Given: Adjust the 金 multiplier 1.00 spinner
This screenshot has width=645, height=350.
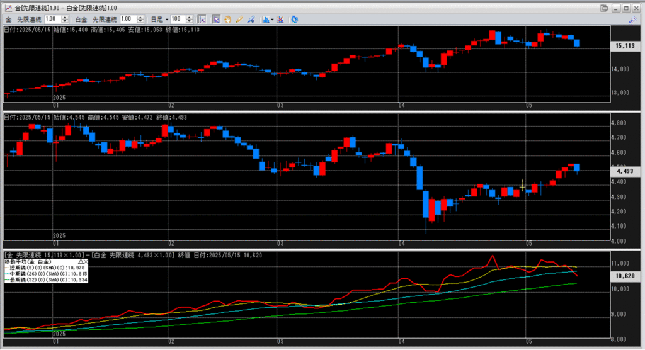Looking at the screenshot, I should pyautogui.click(x=64, y=20).
